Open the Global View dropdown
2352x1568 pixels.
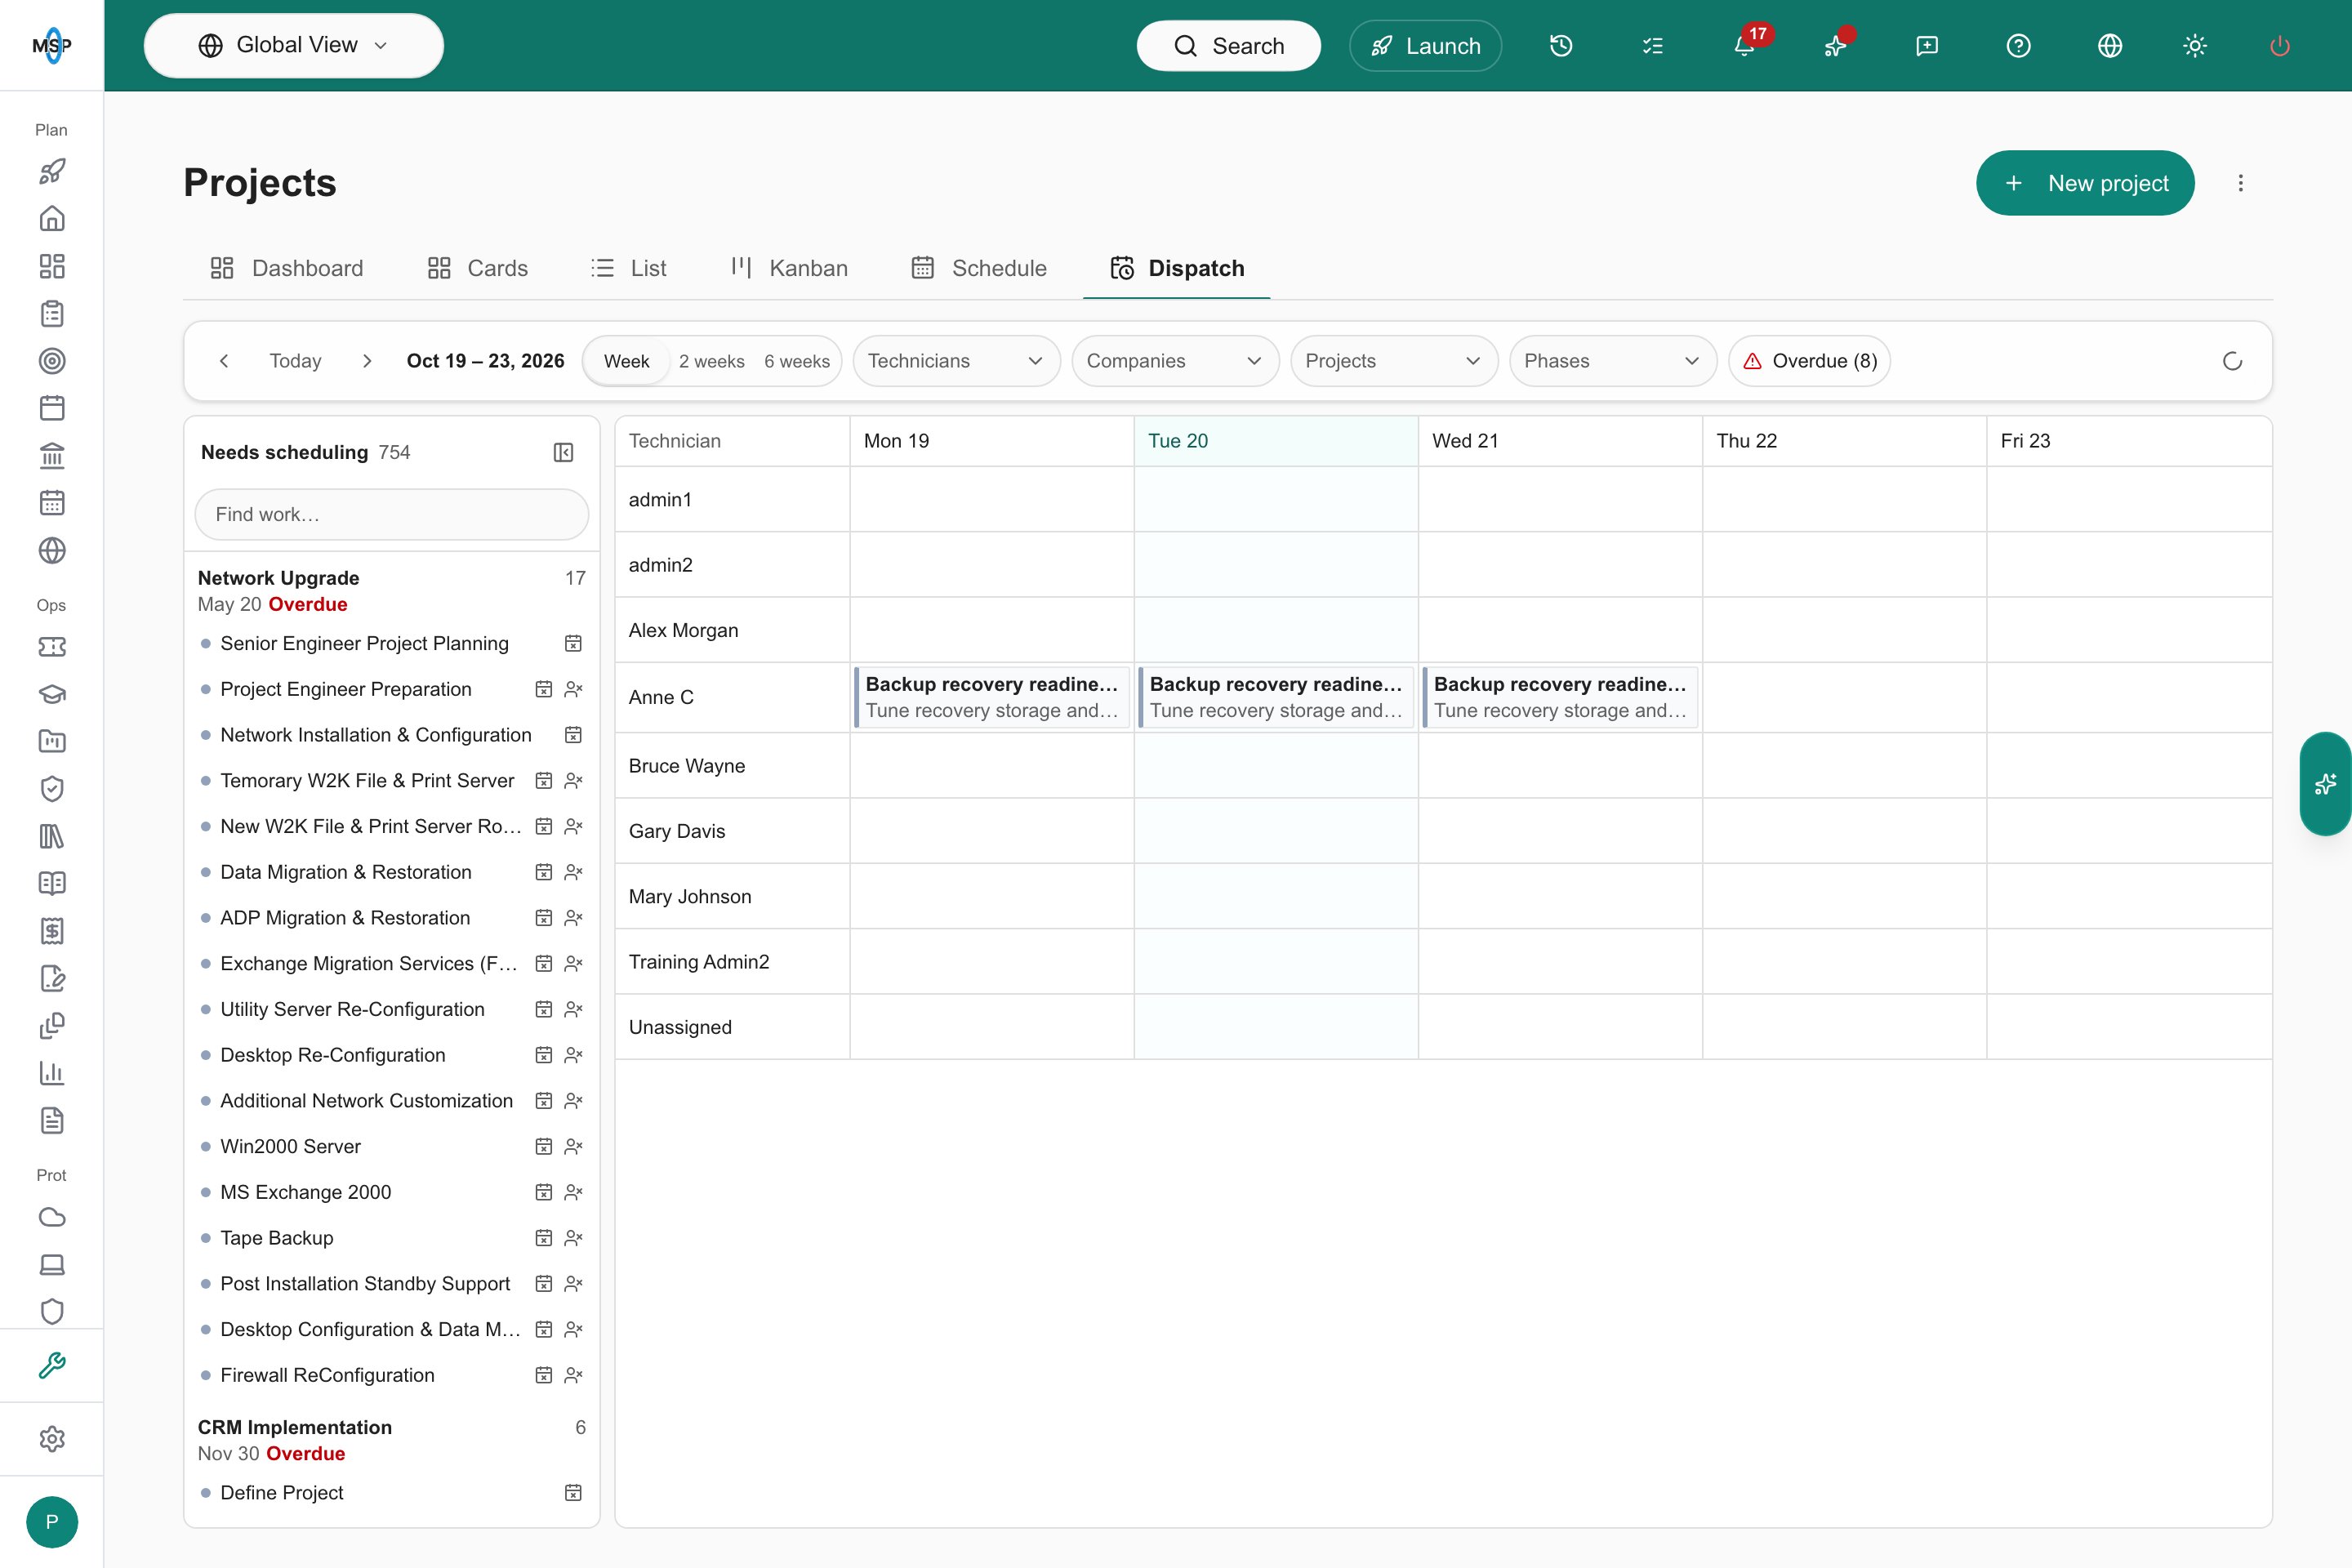[294, 46]
